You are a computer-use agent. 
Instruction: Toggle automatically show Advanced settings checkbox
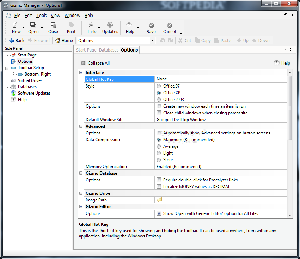pos(159,133)
